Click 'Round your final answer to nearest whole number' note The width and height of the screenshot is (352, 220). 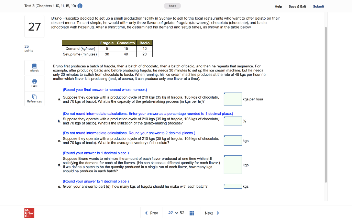coord(105,90)
